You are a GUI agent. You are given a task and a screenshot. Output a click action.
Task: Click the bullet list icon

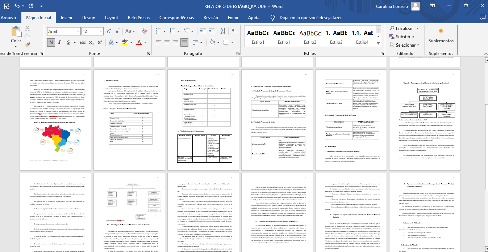pyautogui.click(x=159, y=31)
